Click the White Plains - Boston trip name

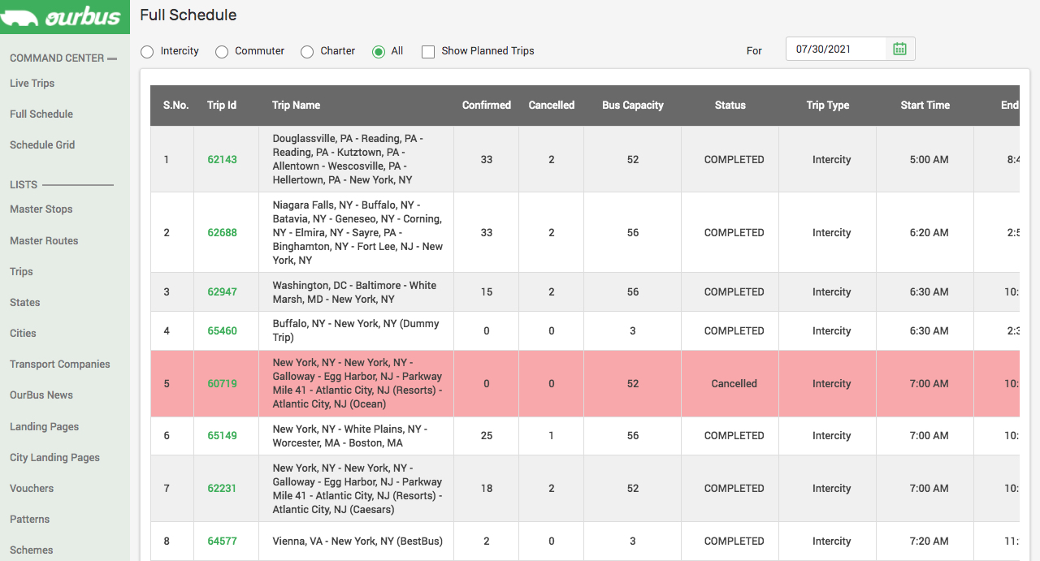[350, 435]
